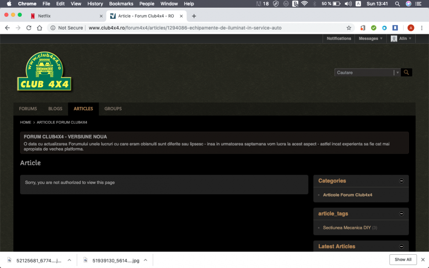
Task: Go to browser home page icon
Action: [39, 28]
